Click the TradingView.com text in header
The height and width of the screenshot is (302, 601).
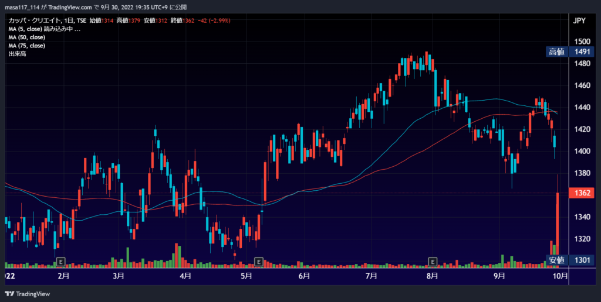[x=70, y=7]
